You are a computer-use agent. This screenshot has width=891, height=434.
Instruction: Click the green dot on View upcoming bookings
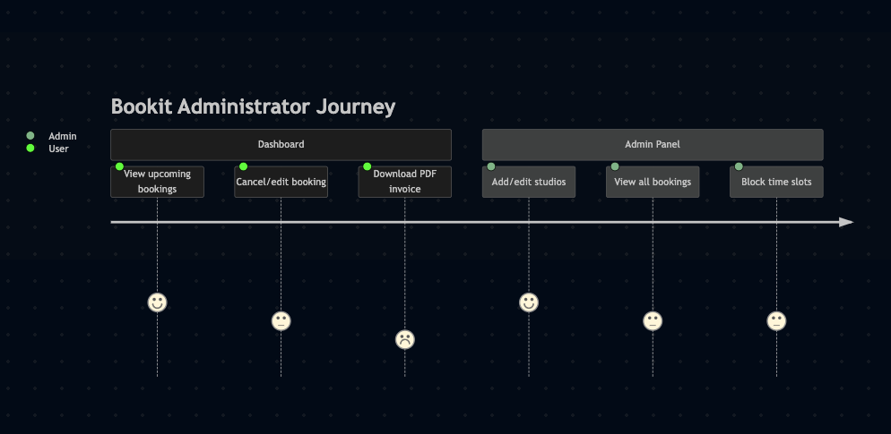[119, 166]
